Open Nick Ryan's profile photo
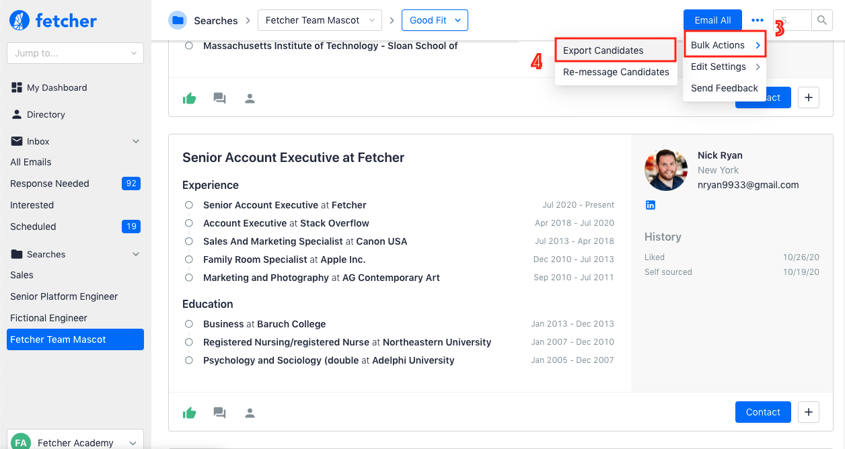845x449 pixels. (x=666, y=169)
